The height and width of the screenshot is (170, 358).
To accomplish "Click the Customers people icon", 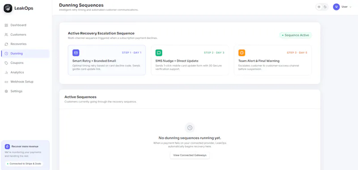I will [x=6, y=35].
